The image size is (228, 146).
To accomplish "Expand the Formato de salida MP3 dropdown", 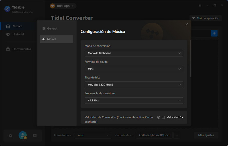I will click(134, 69).
